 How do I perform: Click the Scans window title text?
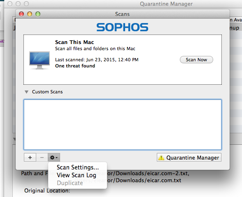[122, 14]
